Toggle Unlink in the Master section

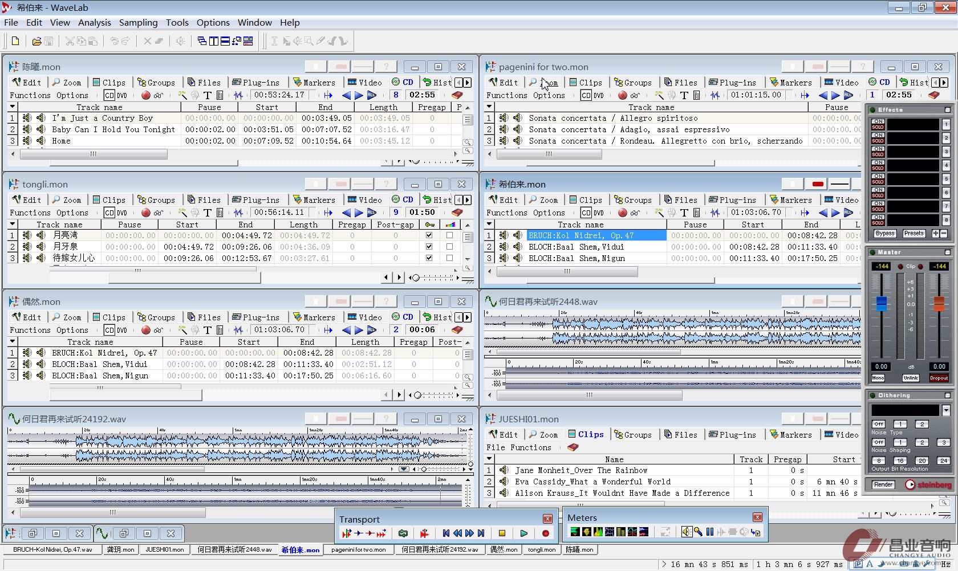click(911, 378)
